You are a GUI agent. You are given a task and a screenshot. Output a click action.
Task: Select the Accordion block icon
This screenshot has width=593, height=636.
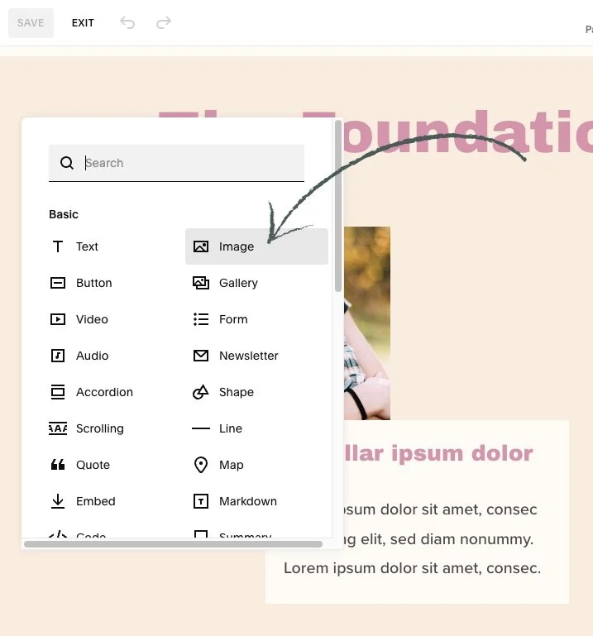click(x=58, y=392)
